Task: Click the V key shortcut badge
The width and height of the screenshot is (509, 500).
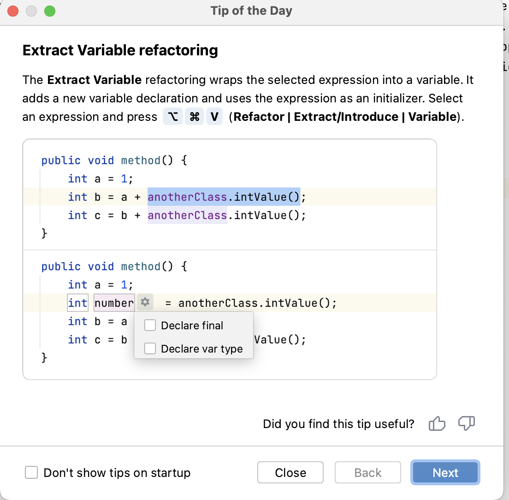Action: tap(214, 116)
